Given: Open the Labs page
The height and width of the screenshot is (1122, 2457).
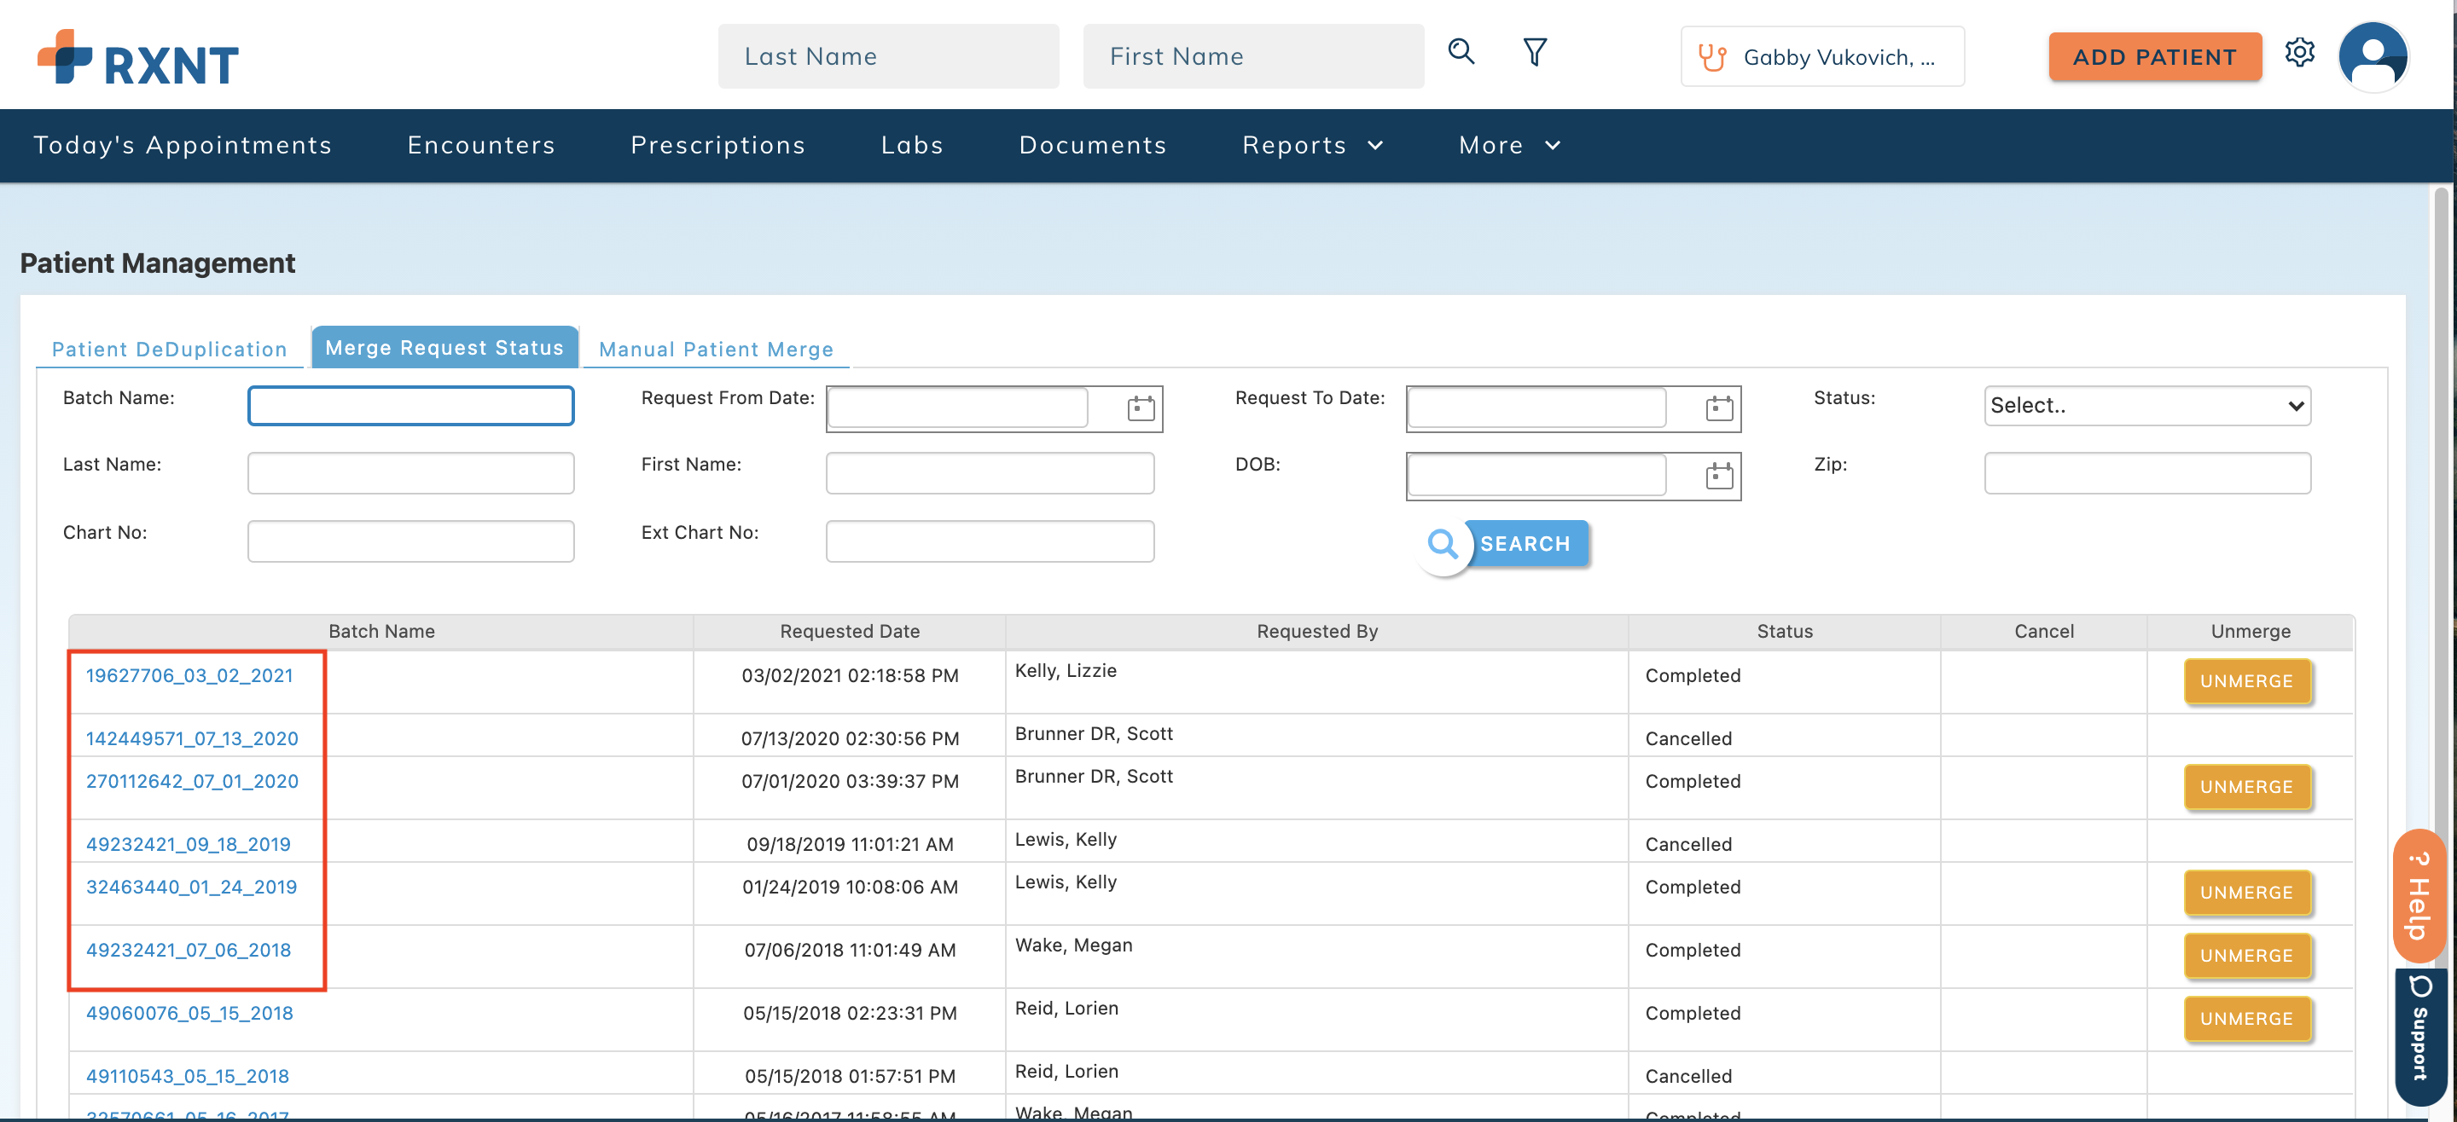Looking at the screenshot, I should [912, 145].
